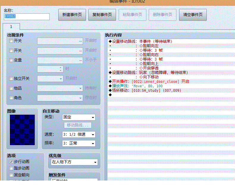This screenshot has height=185, width=235.
Task: Open the 变量 selector field
Action: 60,60
